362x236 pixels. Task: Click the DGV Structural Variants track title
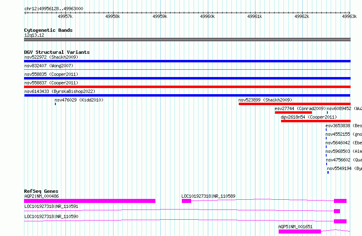[x=57, y=52]
